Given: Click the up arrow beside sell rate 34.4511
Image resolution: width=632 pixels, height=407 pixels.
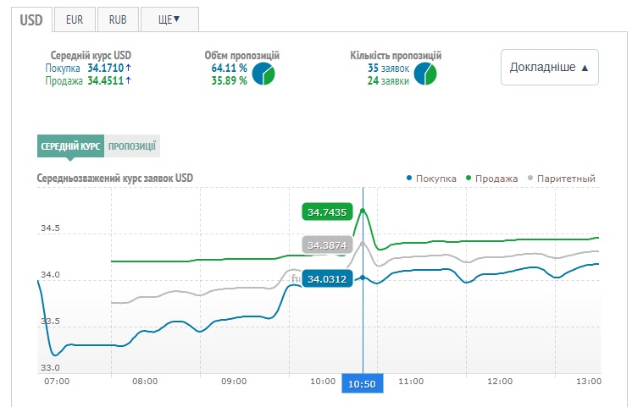Looking at the screenshot, I should point(129,81).
